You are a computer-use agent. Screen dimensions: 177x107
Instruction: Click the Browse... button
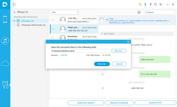click(x=119, y=51)
